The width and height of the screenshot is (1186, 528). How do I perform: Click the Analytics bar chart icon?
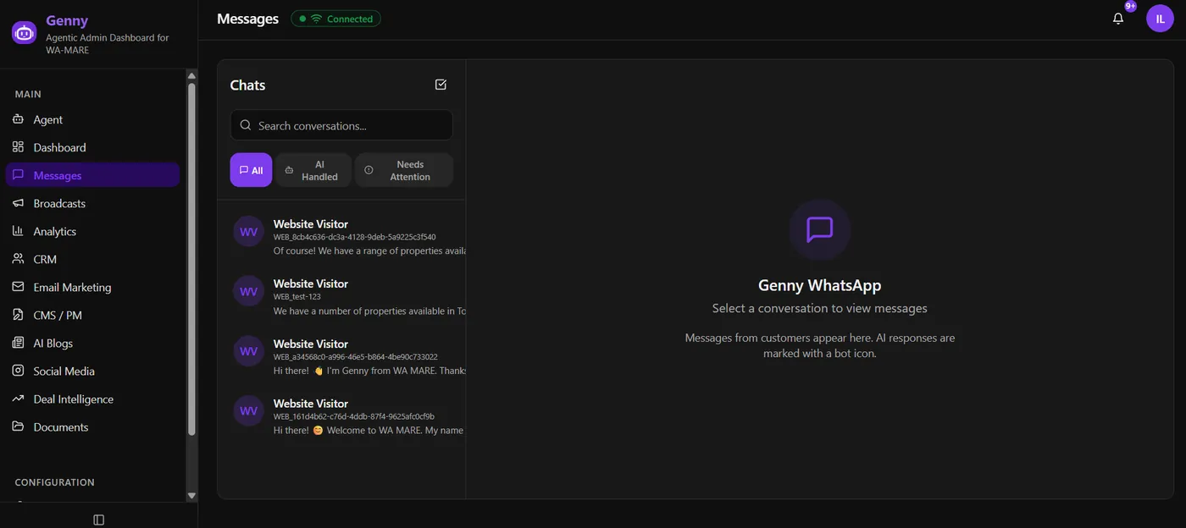click(18, 231)
